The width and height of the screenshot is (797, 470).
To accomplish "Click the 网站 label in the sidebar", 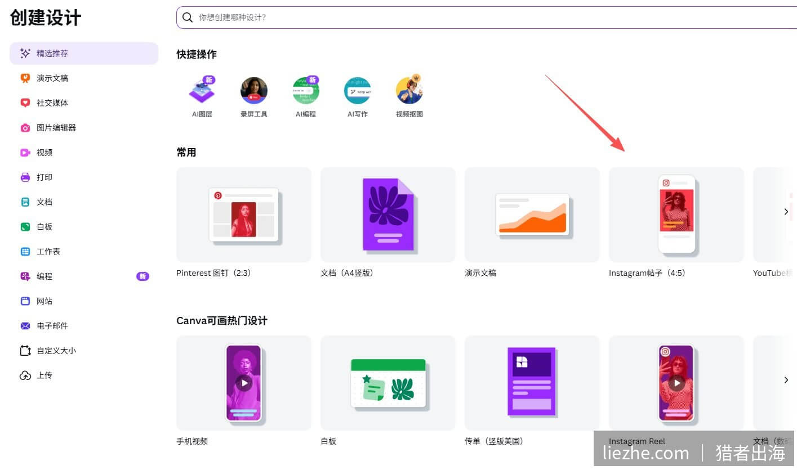I will (44, 301).
